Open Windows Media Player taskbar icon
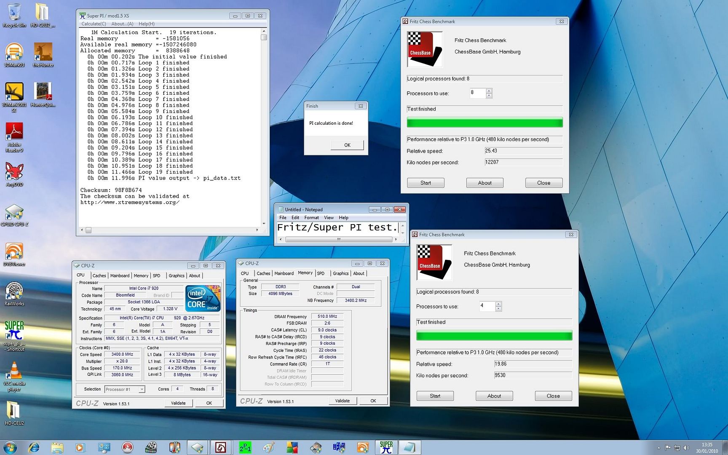This screenshot has height=455, width=728. point(80,447)
